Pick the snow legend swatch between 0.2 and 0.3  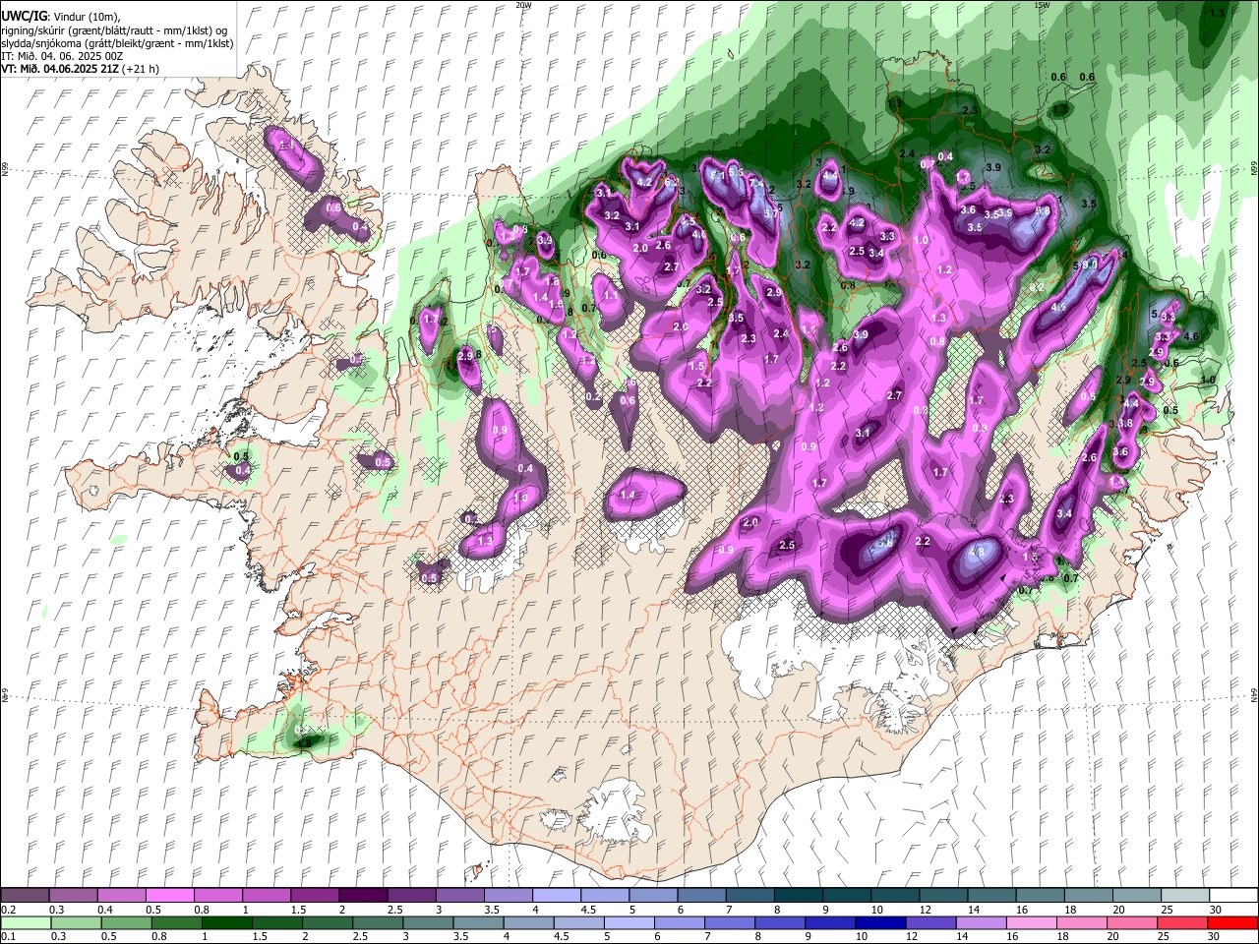click(25, 895)
